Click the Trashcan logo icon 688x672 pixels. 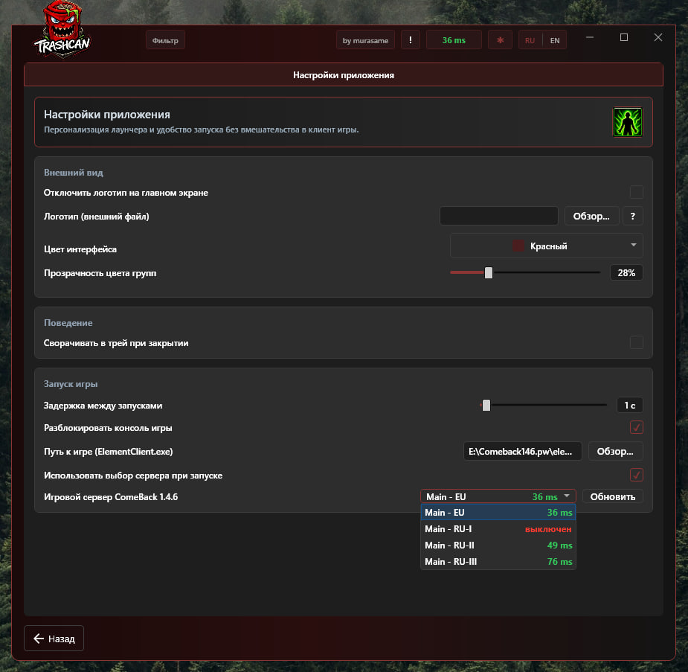(62, 29)
